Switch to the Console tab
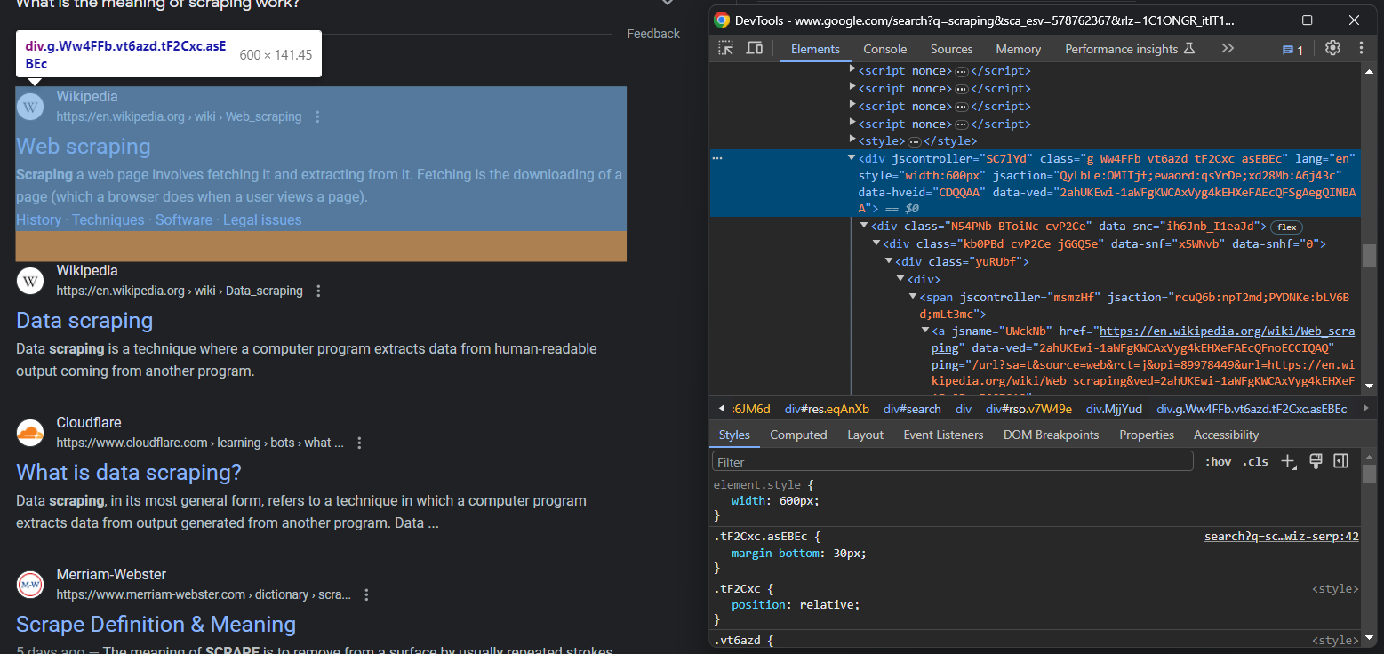 (884, 50)
